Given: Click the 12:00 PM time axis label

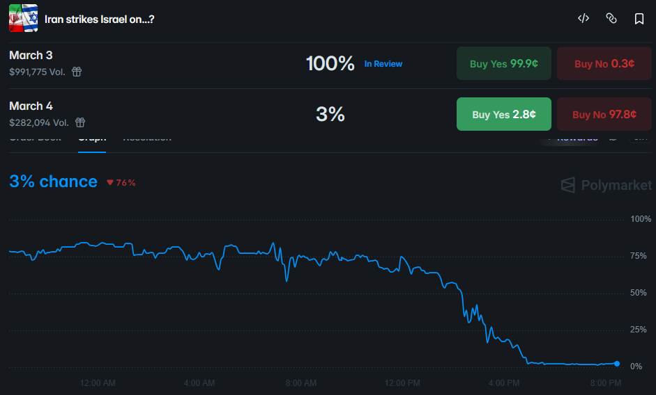Looking at the screenshot, I should [402, 383].
